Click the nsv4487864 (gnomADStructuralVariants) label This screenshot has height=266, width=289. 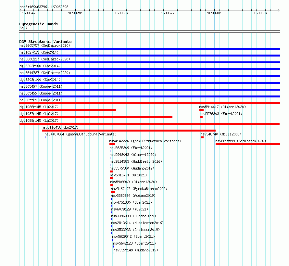click(x=81, y=134)
